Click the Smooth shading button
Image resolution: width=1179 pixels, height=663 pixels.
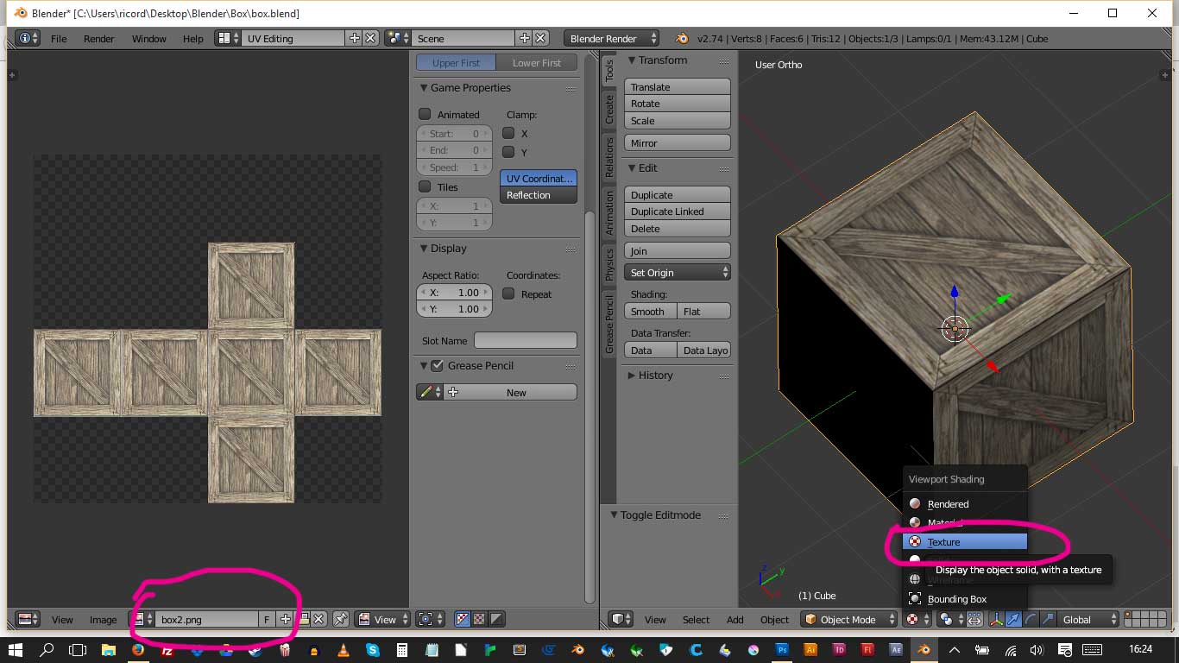[x=649, y=312]
